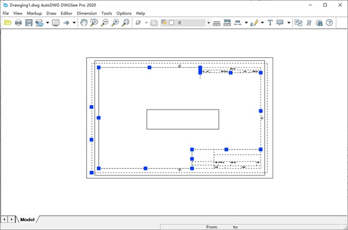Click the 3D orbit icon

(138, 23)
